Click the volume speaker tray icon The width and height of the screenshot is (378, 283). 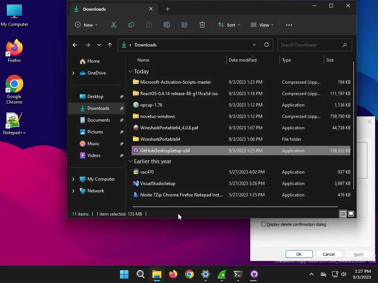[x=344, y=274]
